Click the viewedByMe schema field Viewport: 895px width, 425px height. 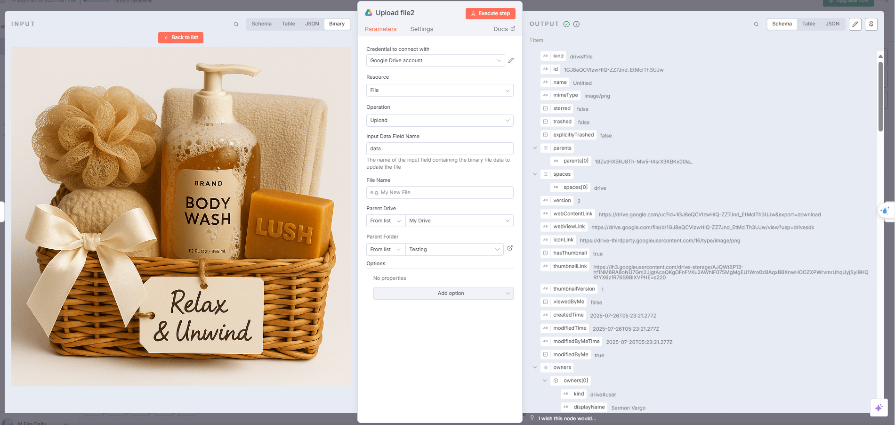click(563, 302)
